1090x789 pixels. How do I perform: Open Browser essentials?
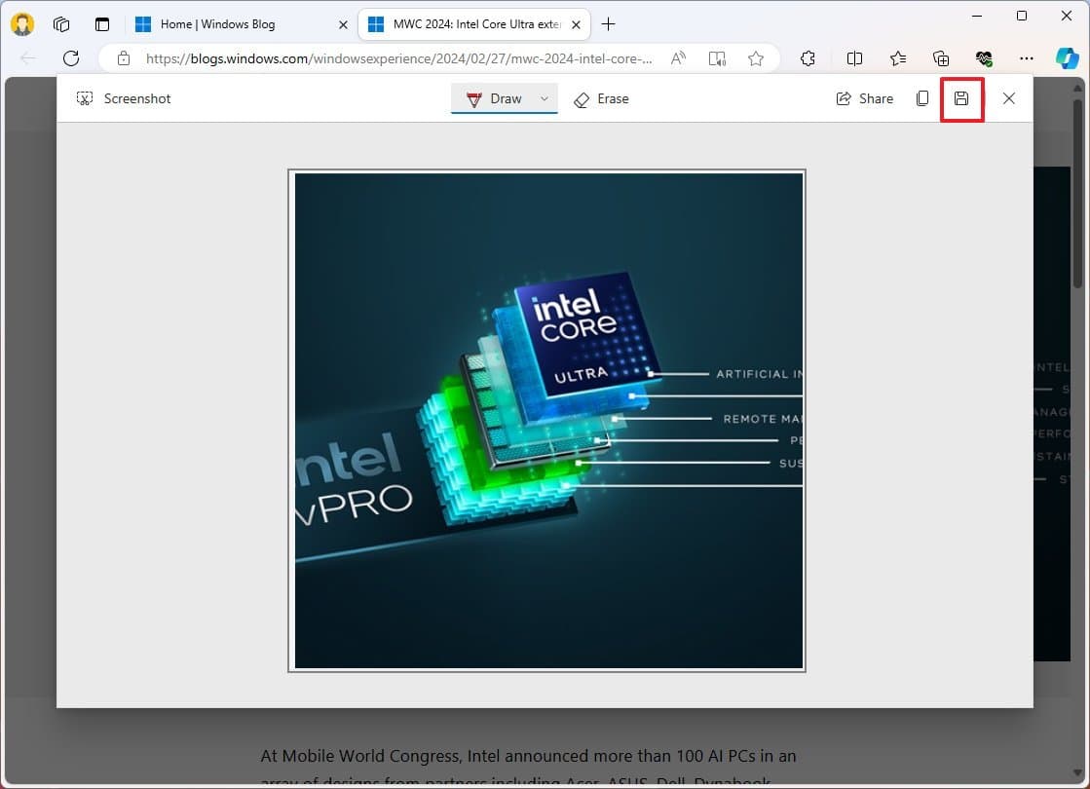[983, 58]
